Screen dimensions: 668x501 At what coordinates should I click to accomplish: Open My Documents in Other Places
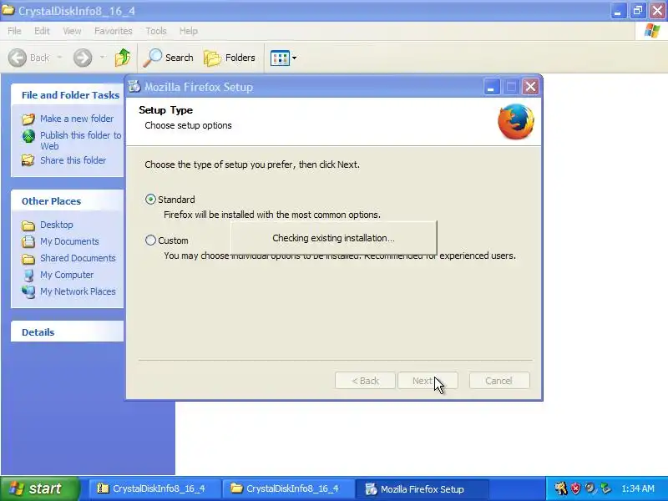(69, 241)
